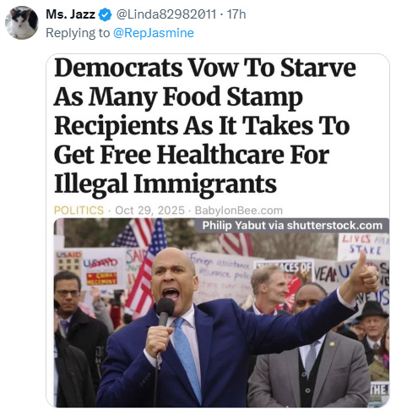Screen dimensions: 396x411
Task: Click the 'Illegal Immigrants' headline line
Action: coord(165,184)
